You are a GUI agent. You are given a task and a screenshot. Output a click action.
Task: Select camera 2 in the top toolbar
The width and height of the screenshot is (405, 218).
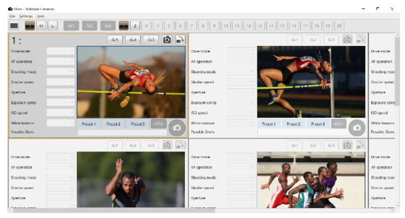[x=135, y=26]
